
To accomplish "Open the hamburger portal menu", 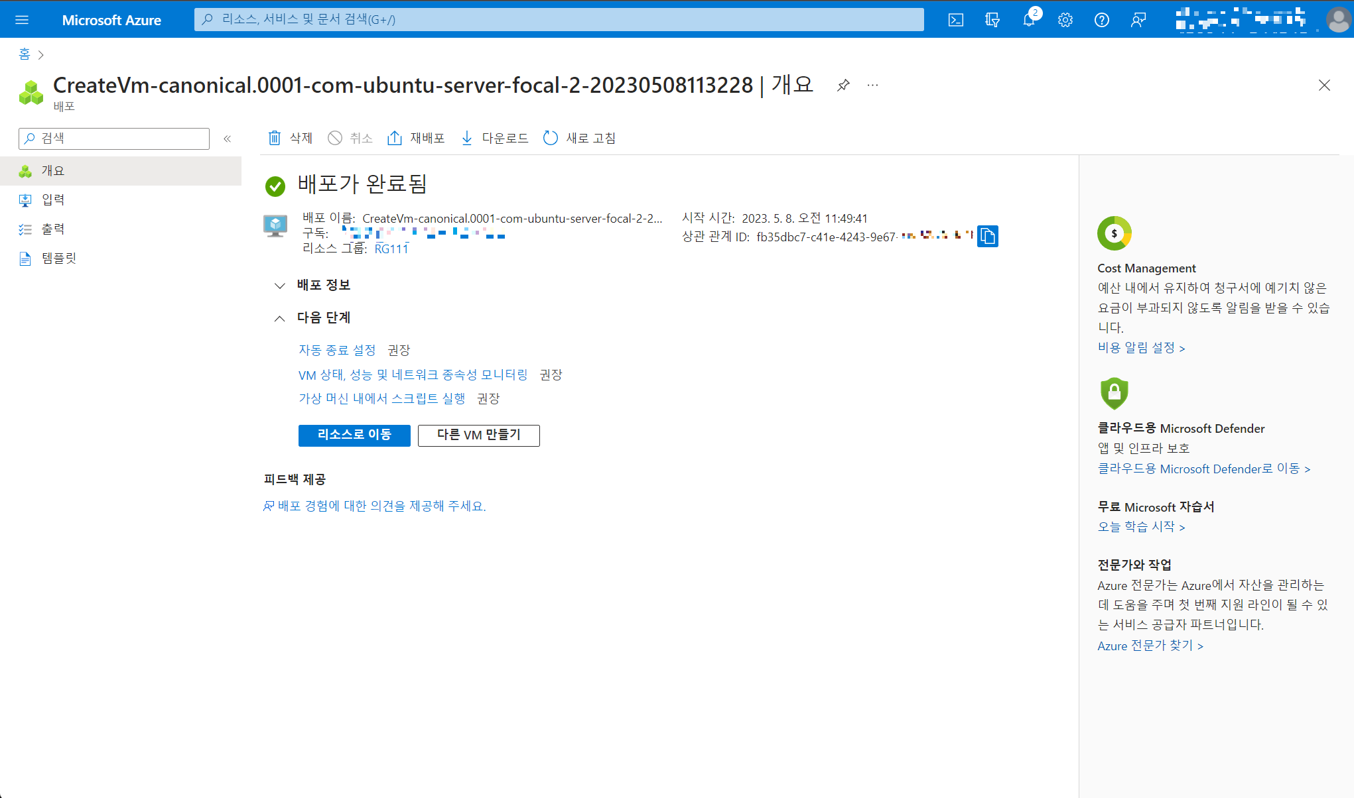I will 22,20.
